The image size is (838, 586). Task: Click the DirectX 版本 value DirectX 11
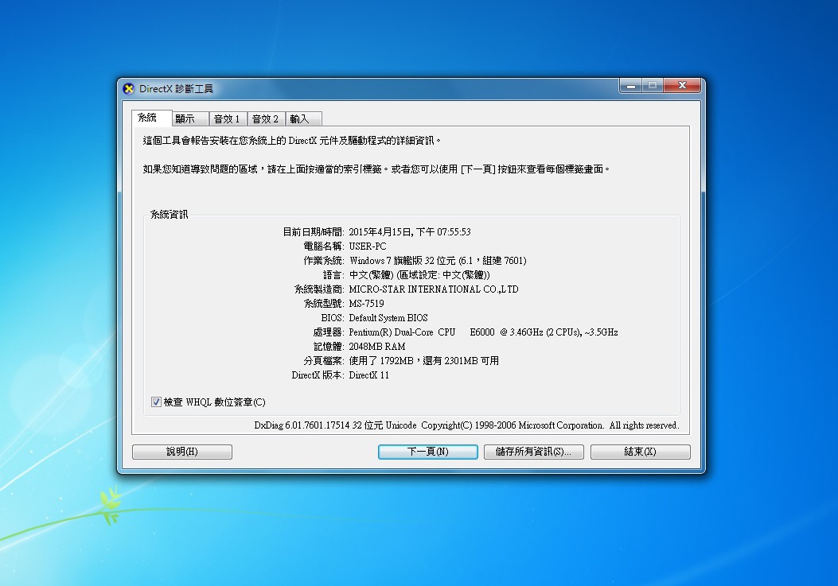tap(369, 375)
